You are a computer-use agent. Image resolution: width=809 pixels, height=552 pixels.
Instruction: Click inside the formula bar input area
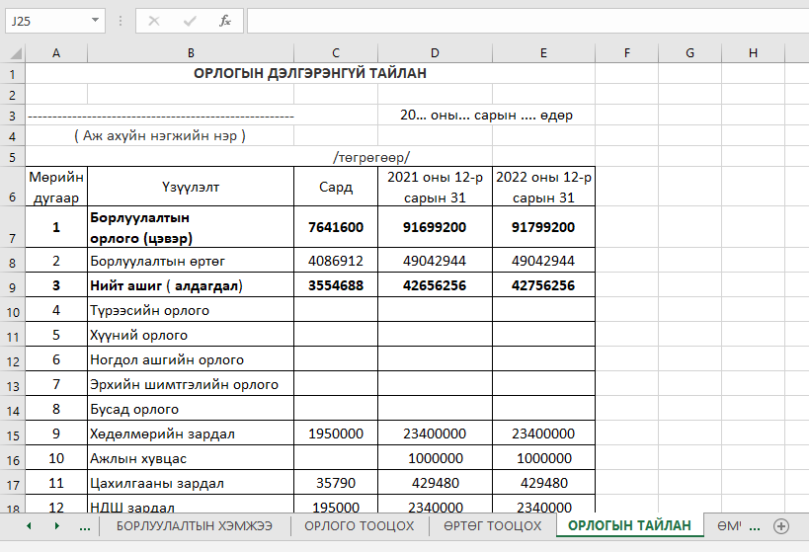pyautogui.click(x=524, y=21)
